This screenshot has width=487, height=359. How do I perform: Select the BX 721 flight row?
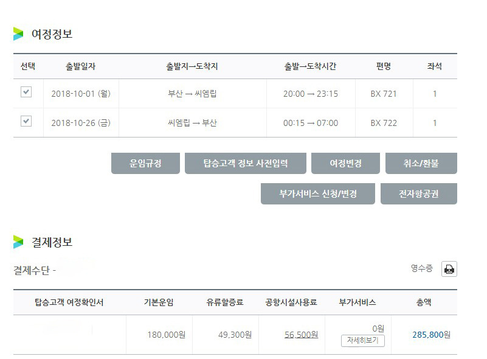383,92
